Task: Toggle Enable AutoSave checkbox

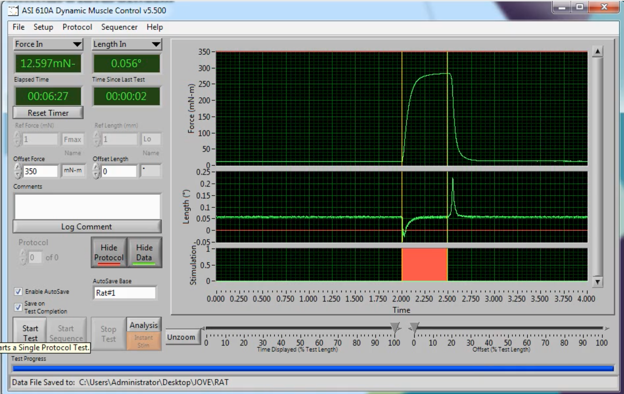Action: (x=18, y=291)
